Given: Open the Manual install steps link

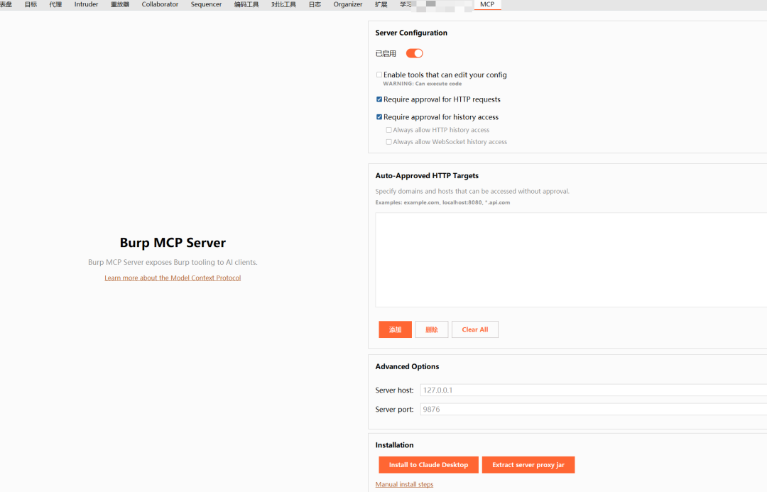Looking at the screenshot, I should [404, 484].
